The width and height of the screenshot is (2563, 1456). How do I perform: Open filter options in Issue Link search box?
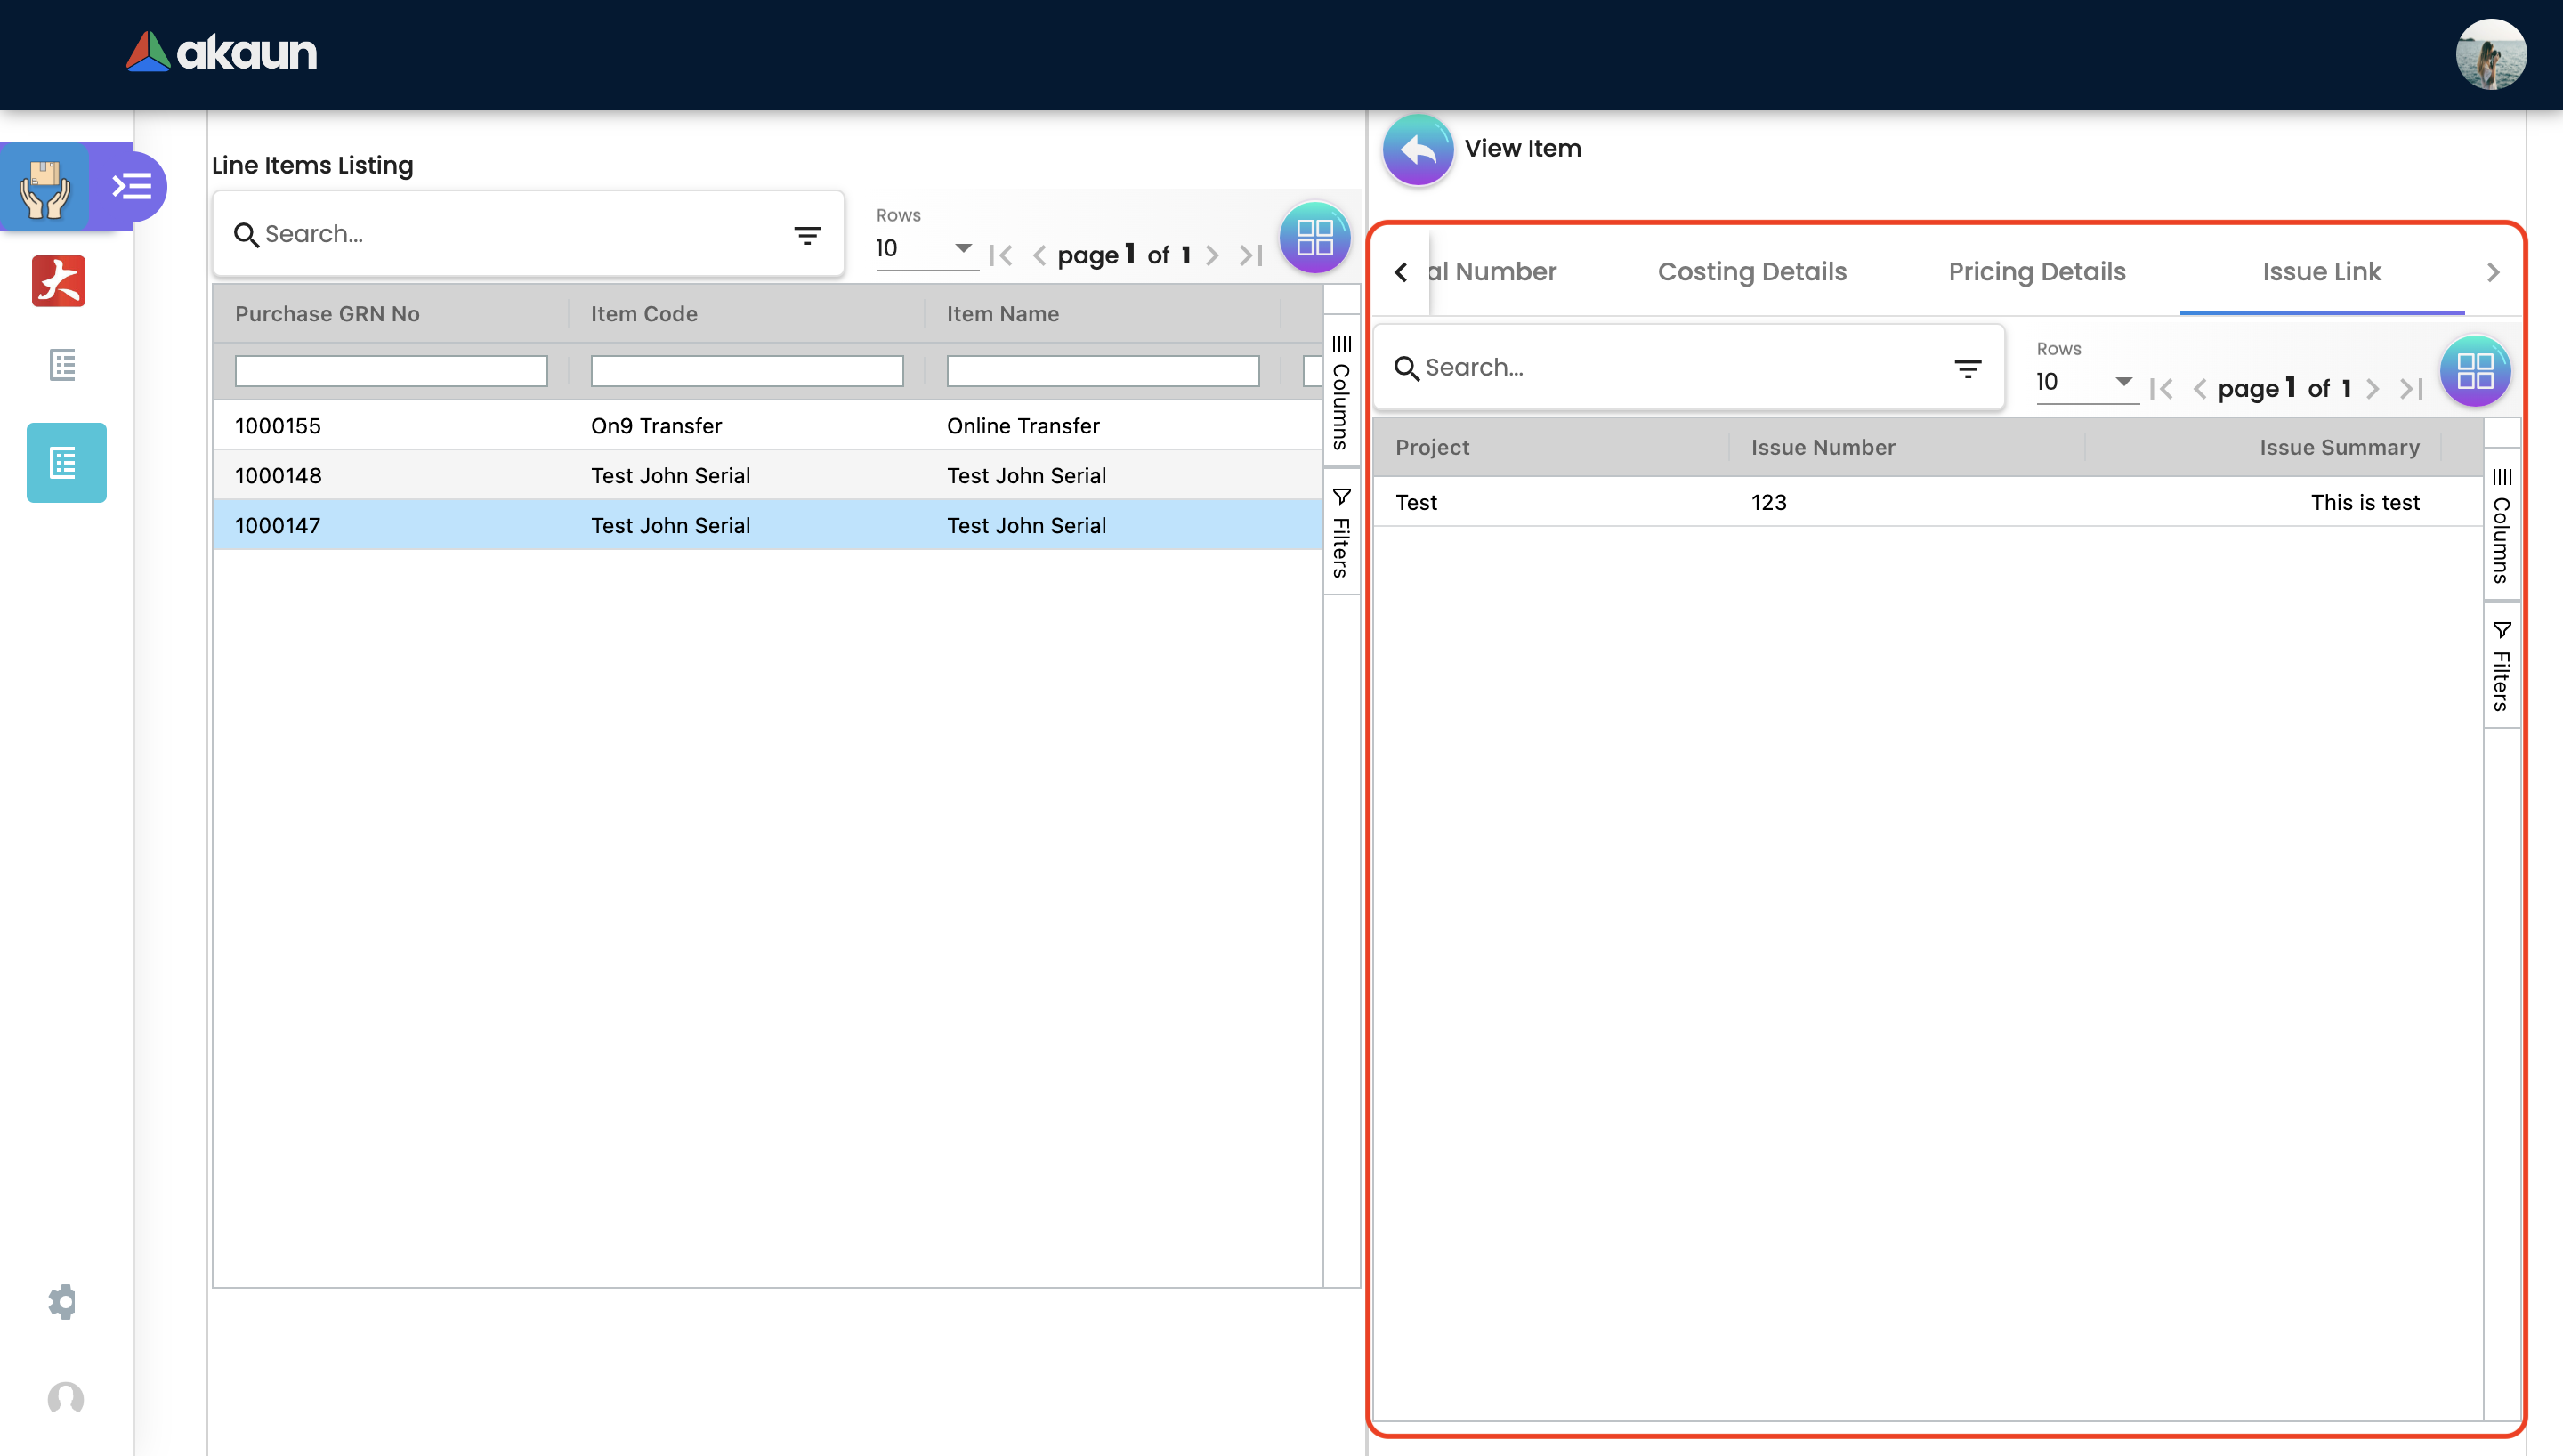pyautogui.click(x=1968, y=369)
